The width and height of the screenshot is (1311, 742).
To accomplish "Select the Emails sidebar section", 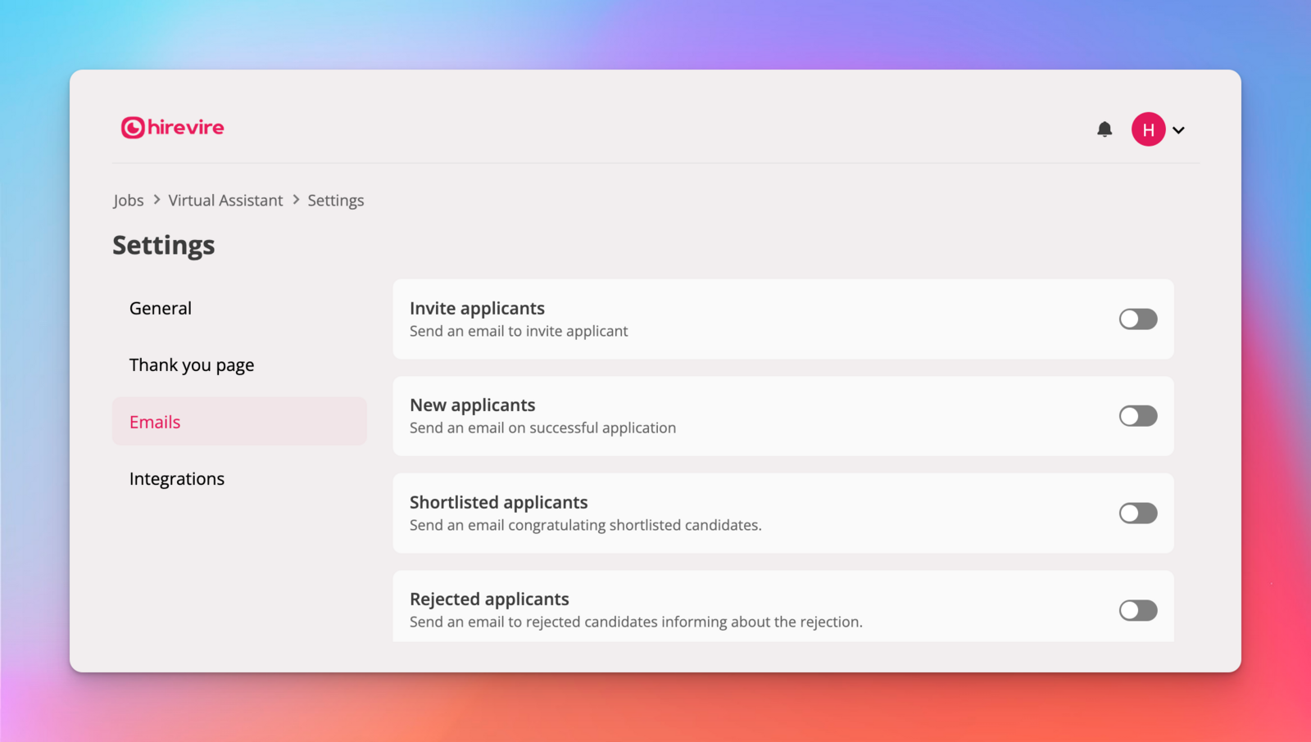I will [155, 422].
